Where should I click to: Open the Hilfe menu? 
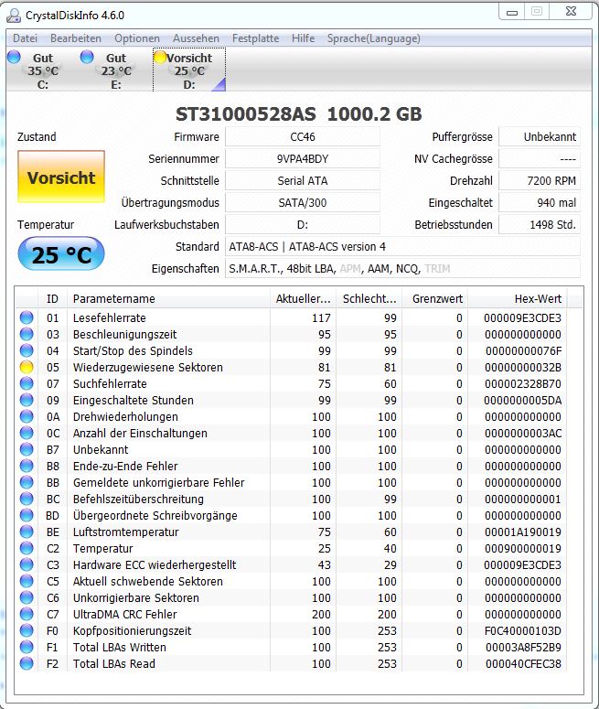coord(303,38)
